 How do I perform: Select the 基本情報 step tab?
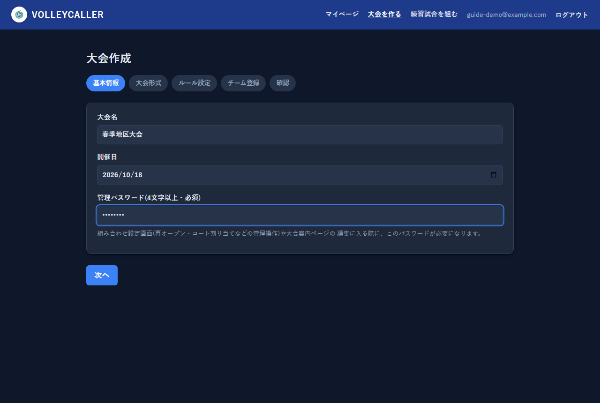pyautogui.click(x=105, y=83)
